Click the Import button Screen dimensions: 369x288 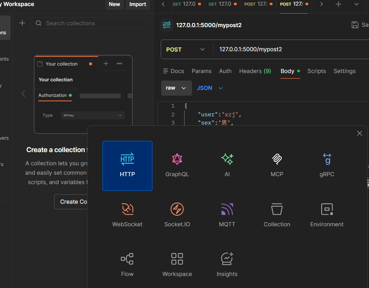[x=138, y=4]
